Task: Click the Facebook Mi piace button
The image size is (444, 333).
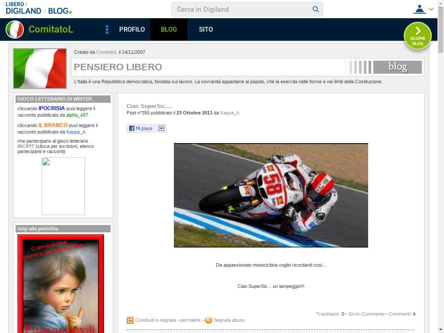Action: pos(141,128)
